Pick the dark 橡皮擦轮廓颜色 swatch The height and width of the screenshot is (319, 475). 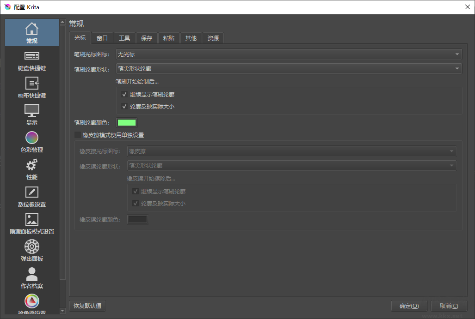coord(138,220)
